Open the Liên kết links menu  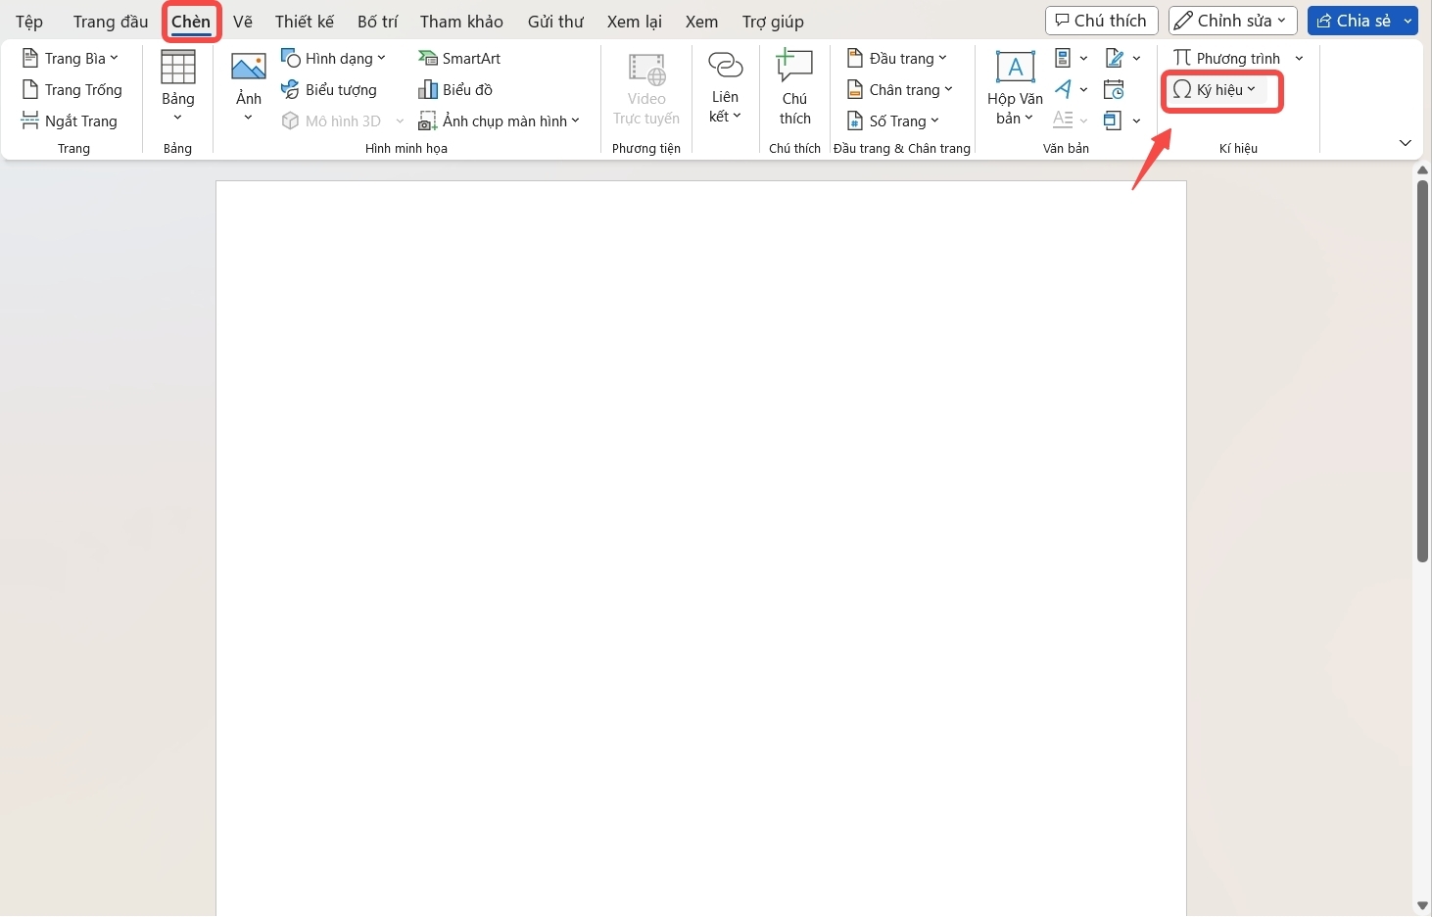[x=725, y=87]
